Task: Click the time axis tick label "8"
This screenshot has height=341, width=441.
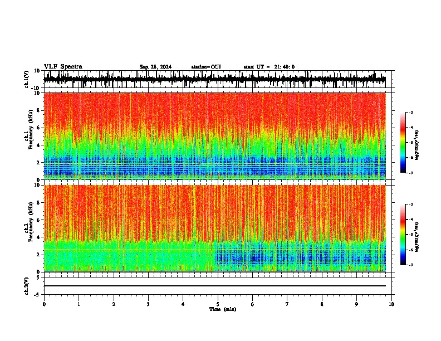Action: pos(322,304)
